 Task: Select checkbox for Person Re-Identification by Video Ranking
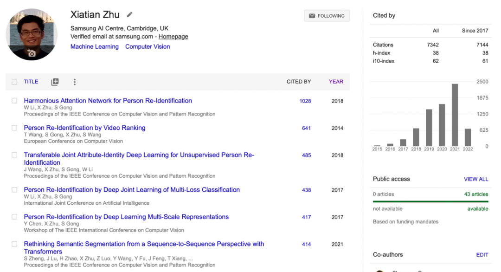[14, 128]
